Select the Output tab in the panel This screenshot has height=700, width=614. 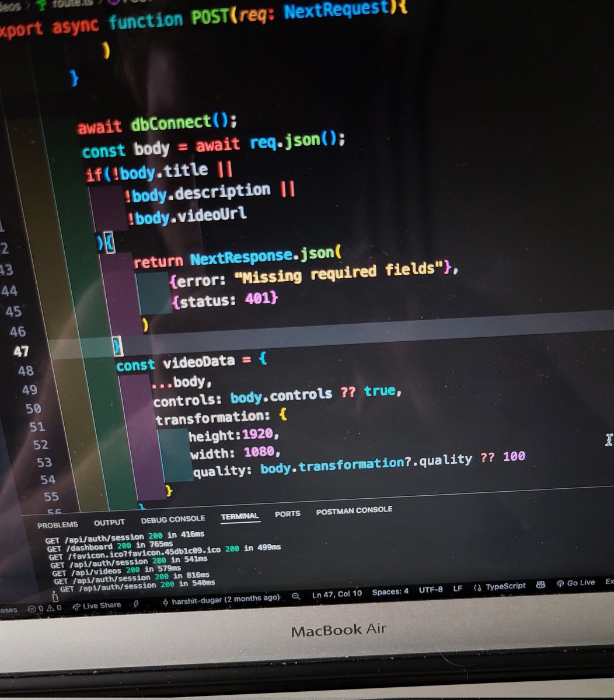point(109,522)
